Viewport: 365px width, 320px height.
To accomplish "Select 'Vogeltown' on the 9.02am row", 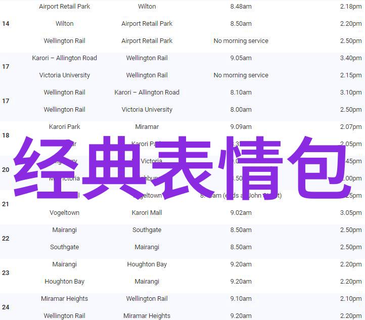I will pos(65,213).
